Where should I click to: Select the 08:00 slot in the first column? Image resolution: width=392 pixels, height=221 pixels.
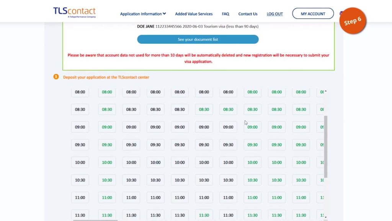click(80, 92)
